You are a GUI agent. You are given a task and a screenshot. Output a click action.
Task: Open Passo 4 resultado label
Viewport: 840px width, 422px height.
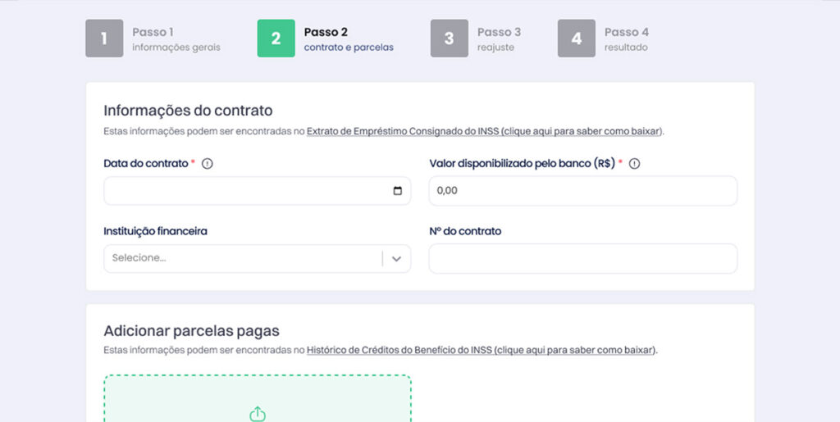[626, 39]
